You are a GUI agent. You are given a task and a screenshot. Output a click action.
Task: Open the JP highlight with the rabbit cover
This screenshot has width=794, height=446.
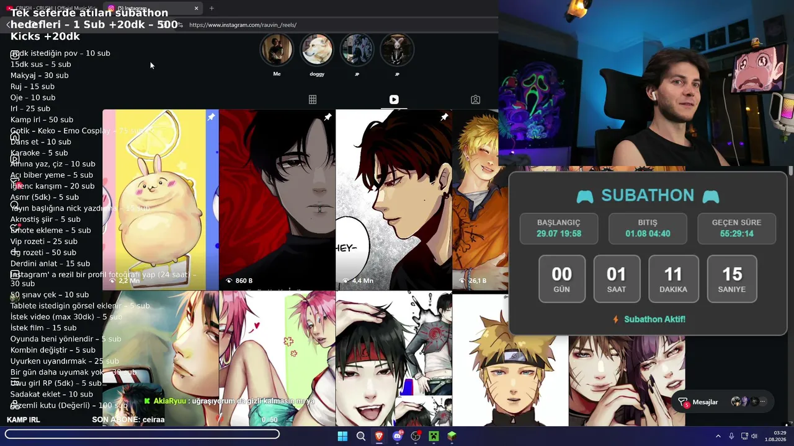tap(397, 50)
